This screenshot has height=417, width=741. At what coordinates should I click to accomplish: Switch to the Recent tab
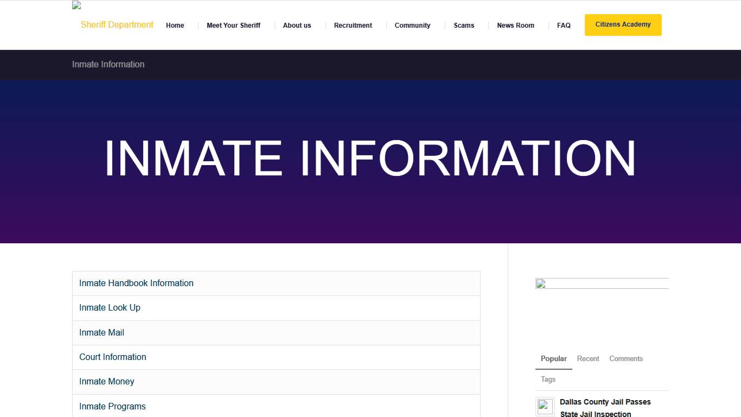[x=588, y=358]
